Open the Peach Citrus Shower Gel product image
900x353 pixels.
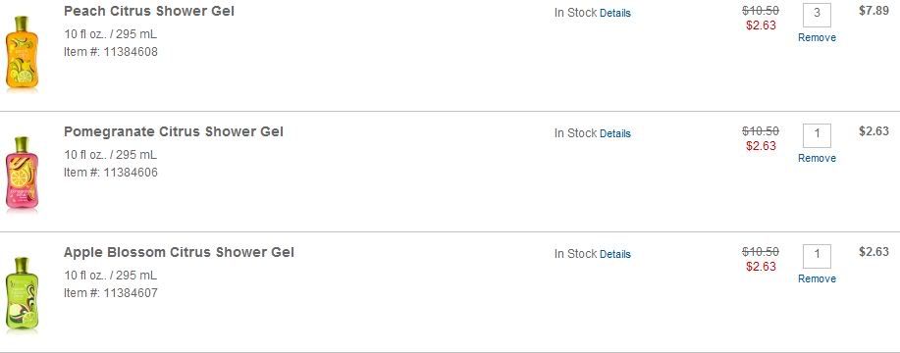22,54
